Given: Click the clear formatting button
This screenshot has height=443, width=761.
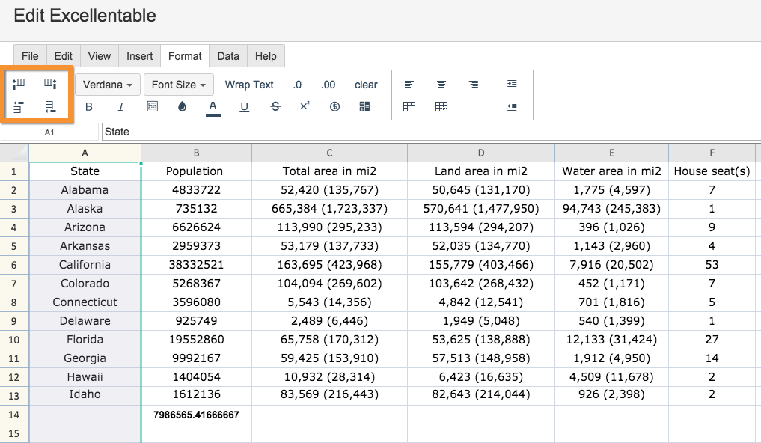Looking at the screenshot, I should point(366,85).
